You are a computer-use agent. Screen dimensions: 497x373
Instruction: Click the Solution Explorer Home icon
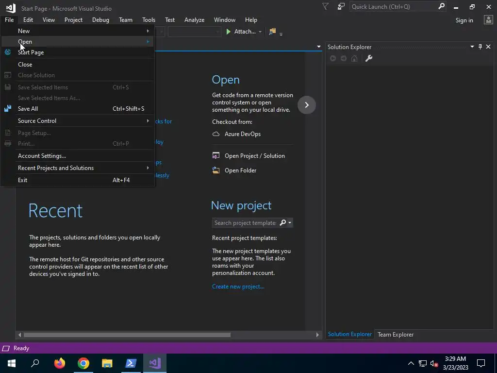(354, 58)
